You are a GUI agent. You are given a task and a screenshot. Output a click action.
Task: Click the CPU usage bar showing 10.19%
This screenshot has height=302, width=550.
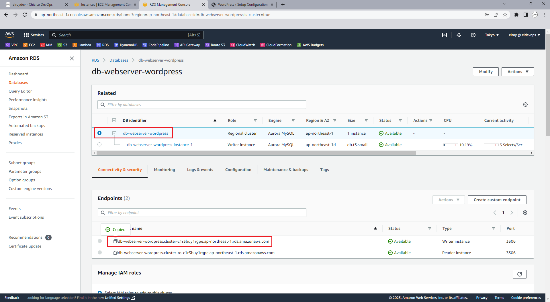pos(451,145)
